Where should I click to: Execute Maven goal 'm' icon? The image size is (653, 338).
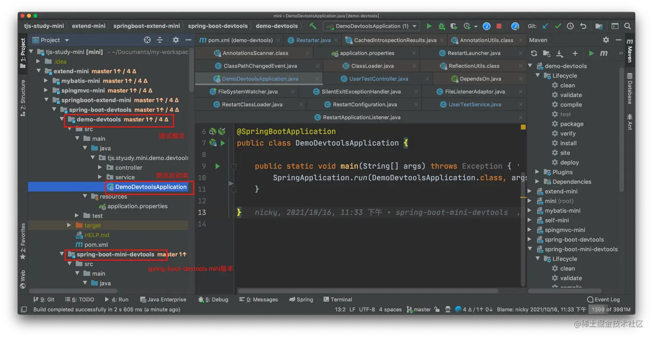coord(604,54)
